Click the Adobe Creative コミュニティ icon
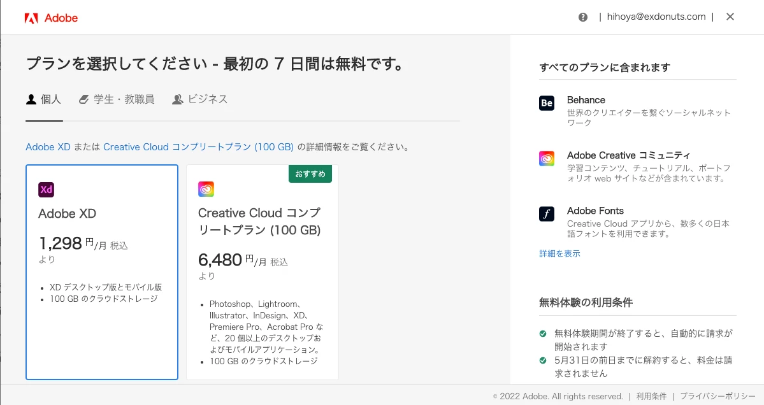 [x=547, y=159]
